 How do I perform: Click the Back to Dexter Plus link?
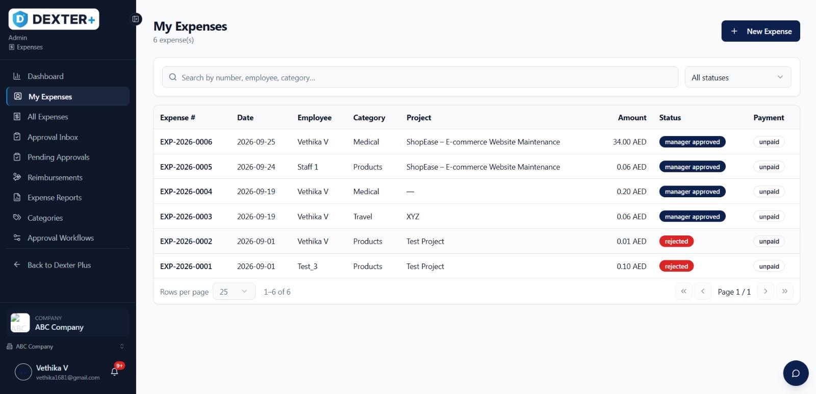pos(68,265)
